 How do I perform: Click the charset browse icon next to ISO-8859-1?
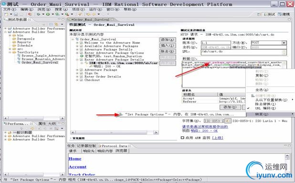[228, 121]
